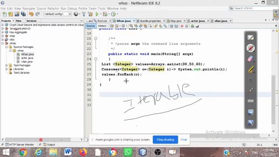The width and height of the screenshot is (279, 157).
Task: Collapse the Source Packages node
Action: point(7,47)
